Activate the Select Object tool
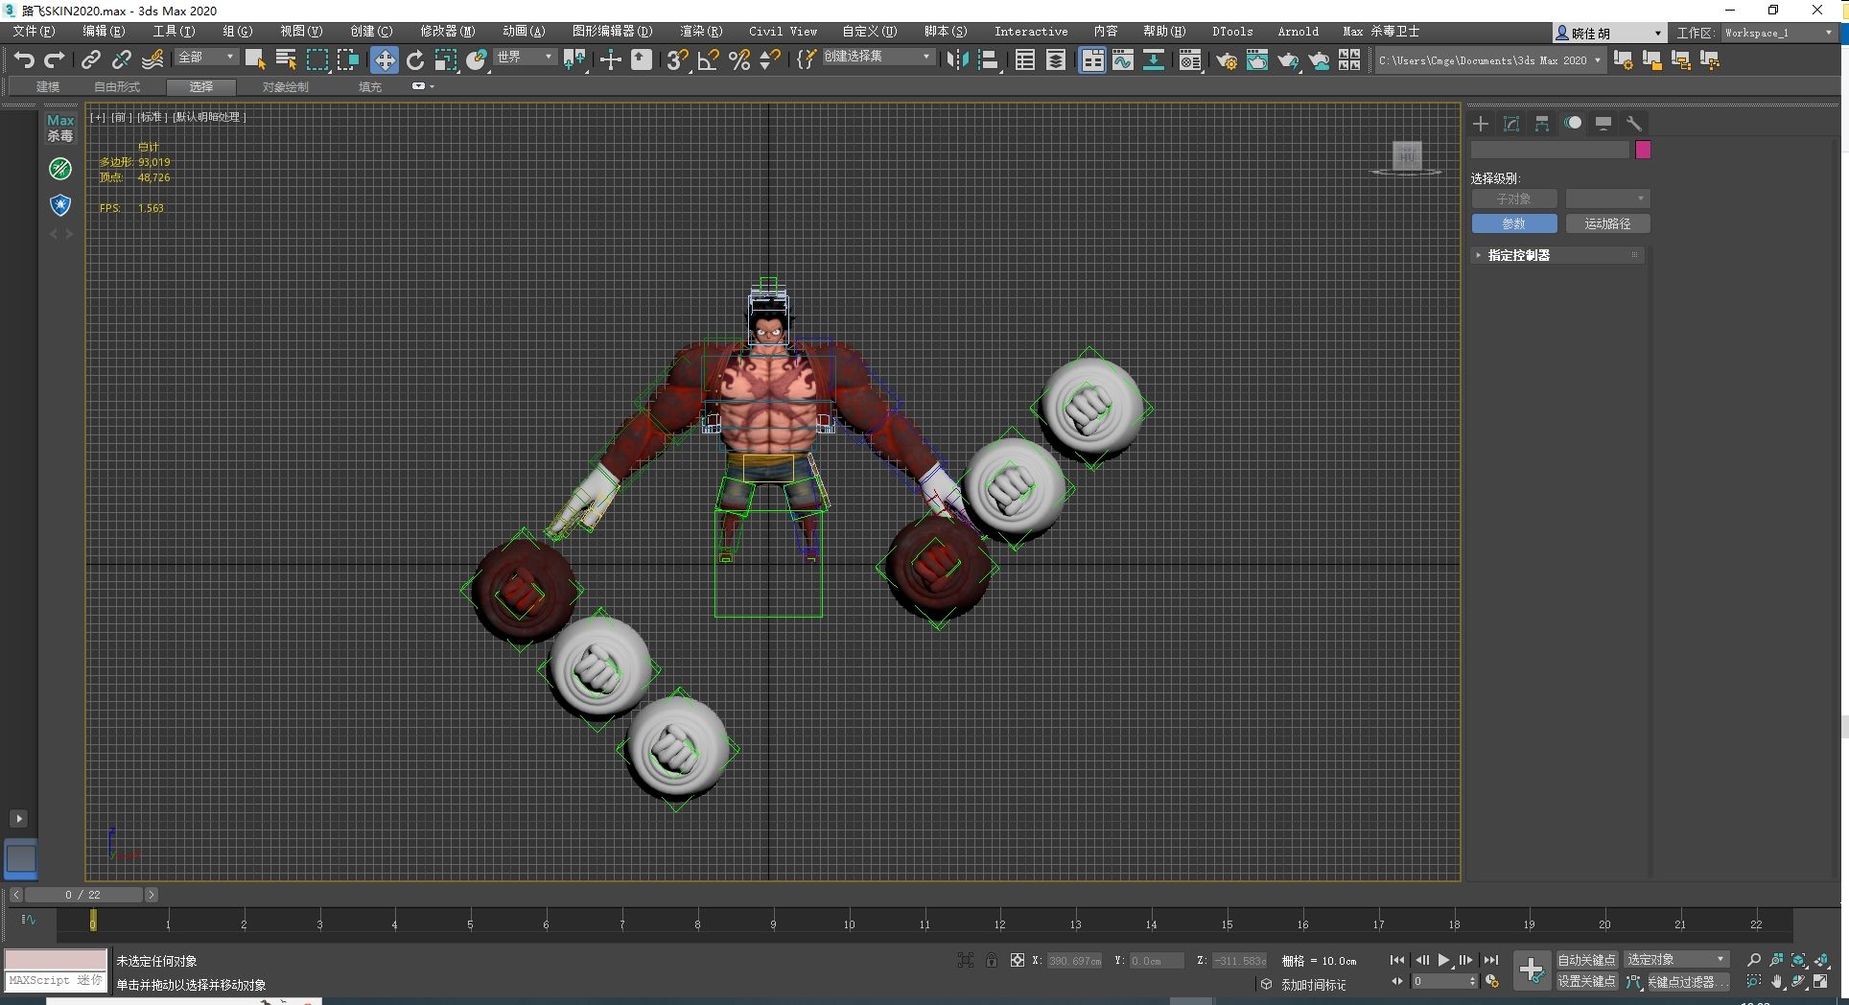 (255, 59)
